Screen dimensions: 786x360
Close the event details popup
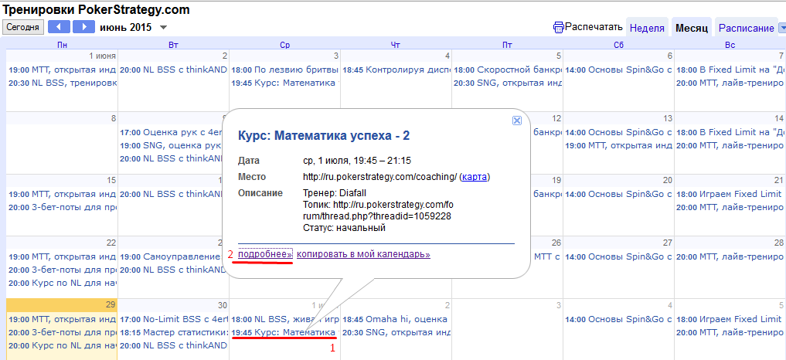(x=517, y=121)
